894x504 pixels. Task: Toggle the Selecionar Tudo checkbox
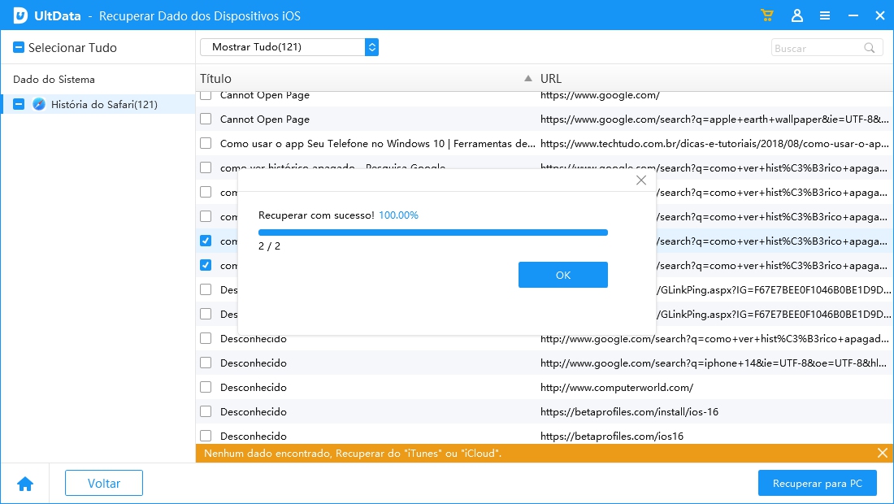19,48
